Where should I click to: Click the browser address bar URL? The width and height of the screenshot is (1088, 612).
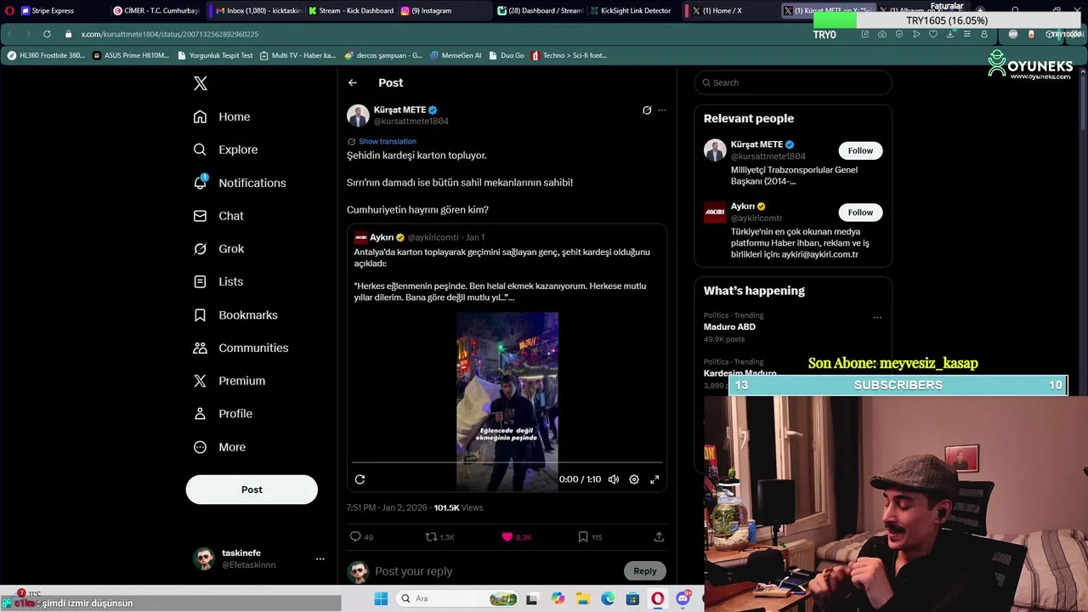(x=170, y=34)
